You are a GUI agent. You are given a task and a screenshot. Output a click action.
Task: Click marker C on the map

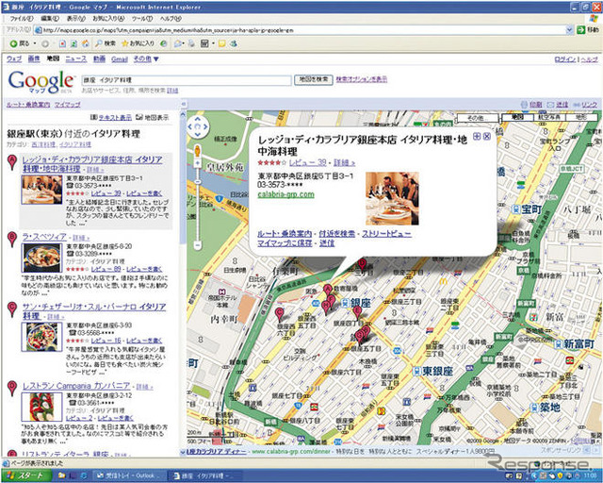point(280,314)
